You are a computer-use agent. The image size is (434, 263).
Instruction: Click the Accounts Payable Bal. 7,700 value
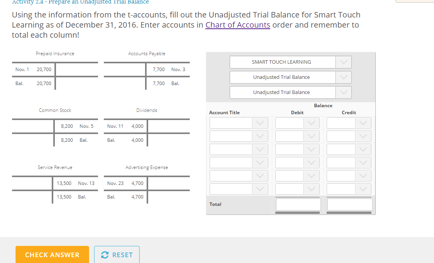click(159, 84)
